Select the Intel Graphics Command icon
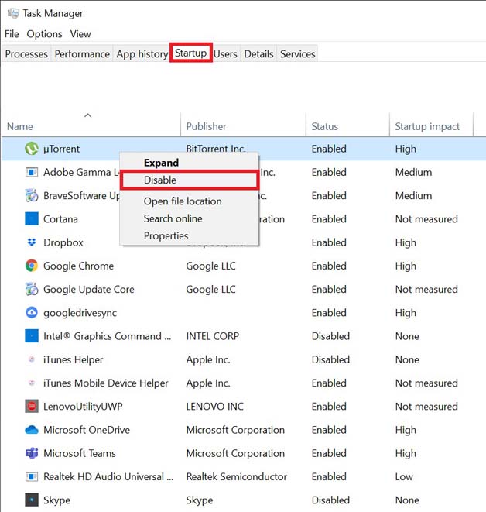486x512 pixels. [x=32, y=336]
